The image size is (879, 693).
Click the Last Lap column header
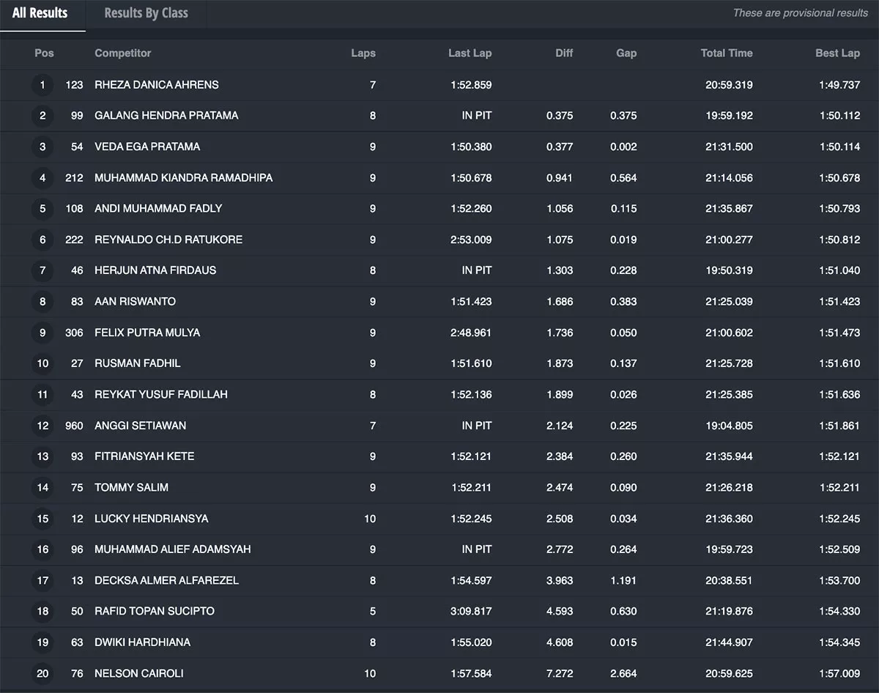pos(470,53)
